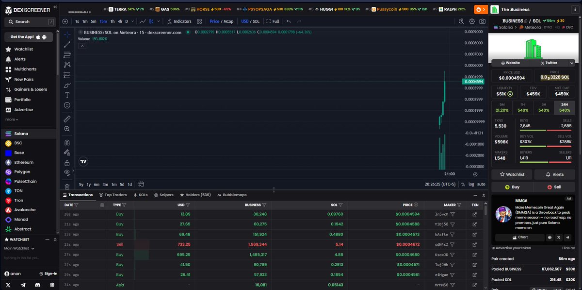Viewport: 582px width, 290px height.
Task: Undo the last chart action
Action: [x=289, y=21]
